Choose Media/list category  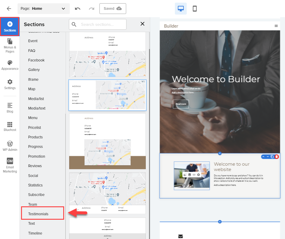click(36, 99)
